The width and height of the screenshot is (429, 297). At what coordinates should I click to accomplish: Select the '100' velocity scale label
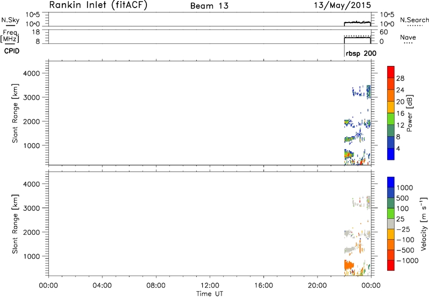click(402, 209)
